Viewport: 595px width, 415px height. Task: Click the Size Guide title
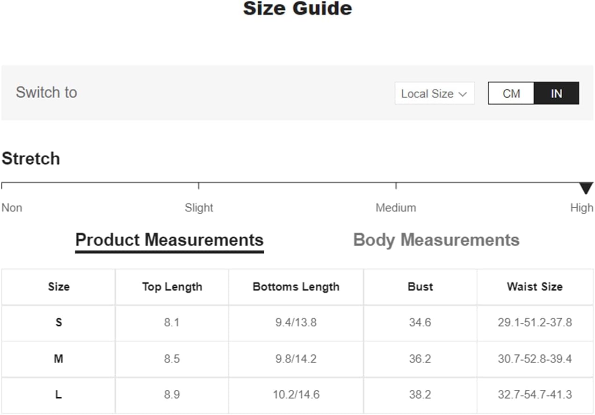point(297,9)
